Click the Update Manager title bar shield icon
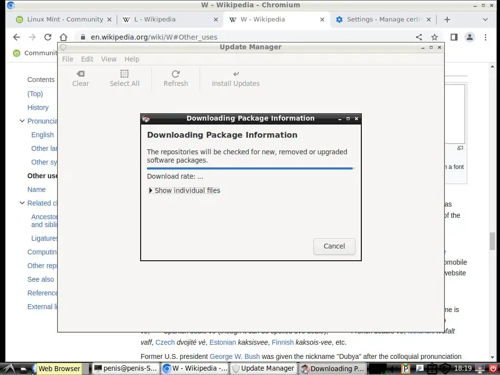The height and width of the screenshot is (375, 500). tap(63, 47)
